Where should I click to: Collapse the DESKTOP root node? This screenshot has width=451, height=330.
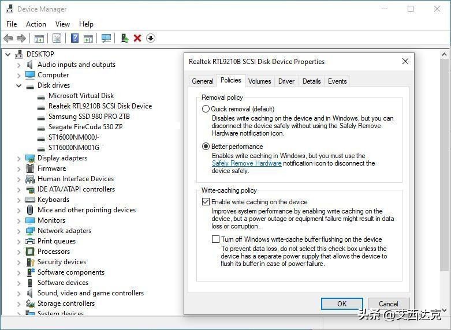(x=8, y=54)
